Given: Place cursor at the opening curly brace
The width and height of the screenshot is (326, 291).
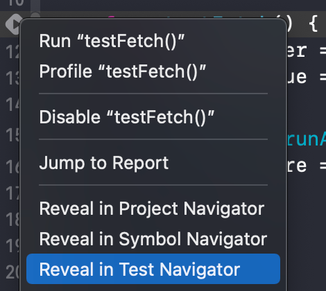Looking at the screenshot, I should (x=313, y=23).
